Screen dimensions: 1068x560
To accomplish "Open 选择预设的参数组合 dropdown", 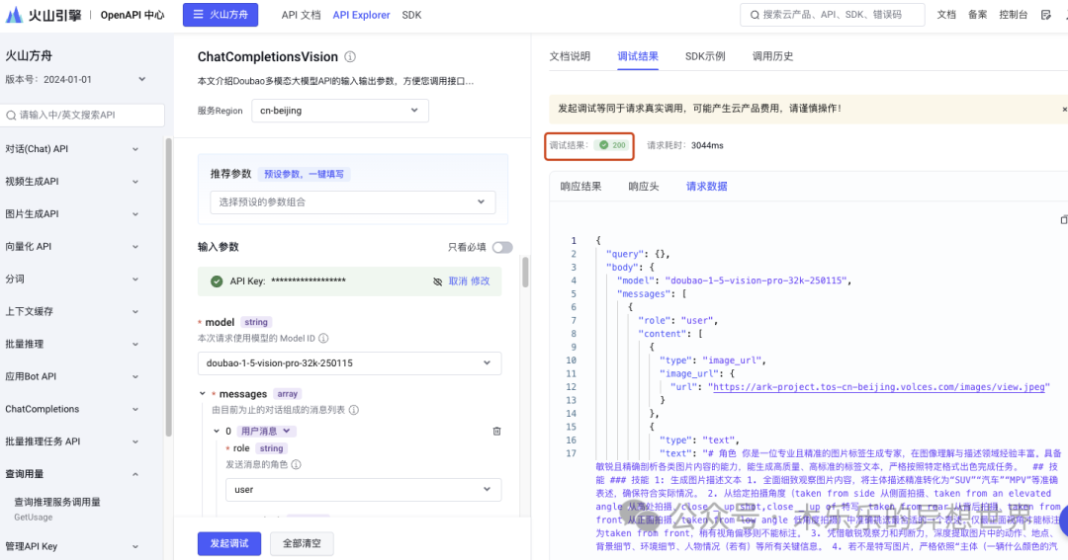I will [353, 202].
